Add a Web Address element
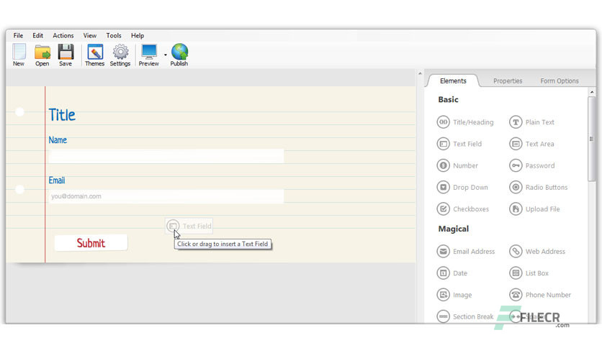This screenshot has height=348, width=602. pos(537,252)
